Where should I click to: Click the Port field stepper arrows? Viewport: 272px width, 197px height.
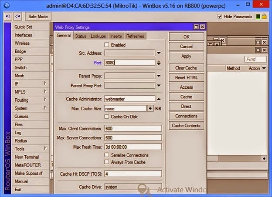click(x=159, y=63)
